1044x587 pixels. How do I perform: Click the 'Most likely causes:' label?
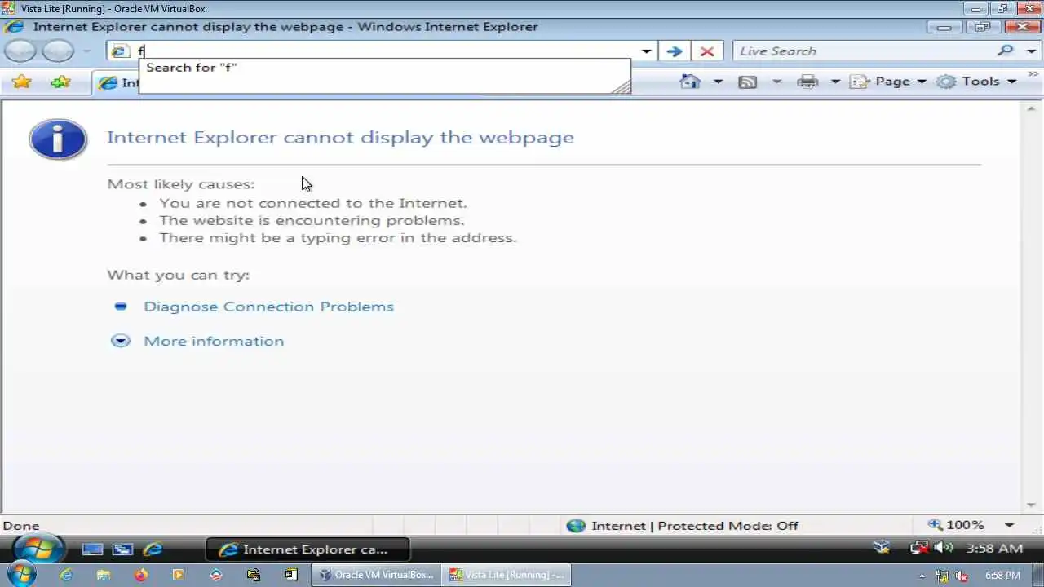pos(181,184)
